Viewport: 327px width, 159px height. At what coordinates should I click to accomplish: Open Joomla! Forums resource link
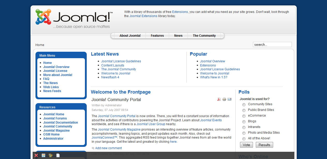[55, 118]
